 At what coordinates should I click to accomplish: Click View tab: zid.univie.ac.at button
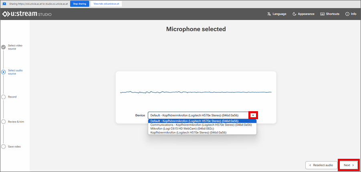point(107,4)
